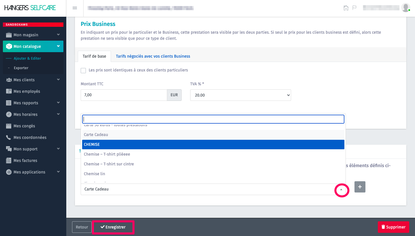Click the flag icon in header
The height and width of the screenshot is (236, 415).
point(354,8)
